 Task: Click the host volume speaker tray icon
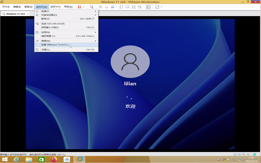click(229, 160)
